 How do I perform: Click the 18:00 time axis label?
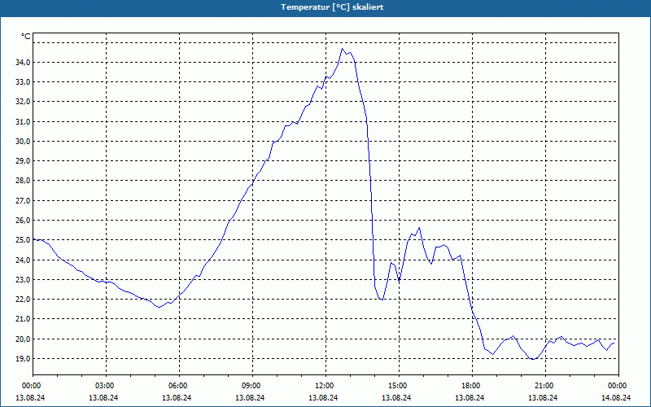click(x=473, y=386)
